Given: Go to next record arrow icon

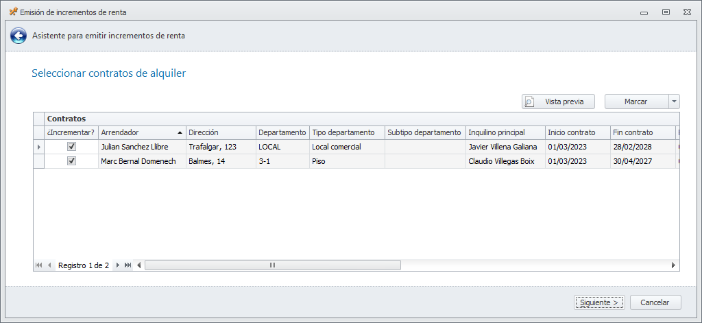Looking at the screenshot, I should (x=118, y=265).
